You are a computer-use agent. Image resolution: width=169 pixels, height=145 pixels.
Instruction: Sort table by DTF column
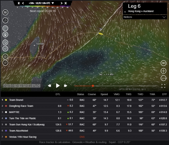tap(164, 94)
